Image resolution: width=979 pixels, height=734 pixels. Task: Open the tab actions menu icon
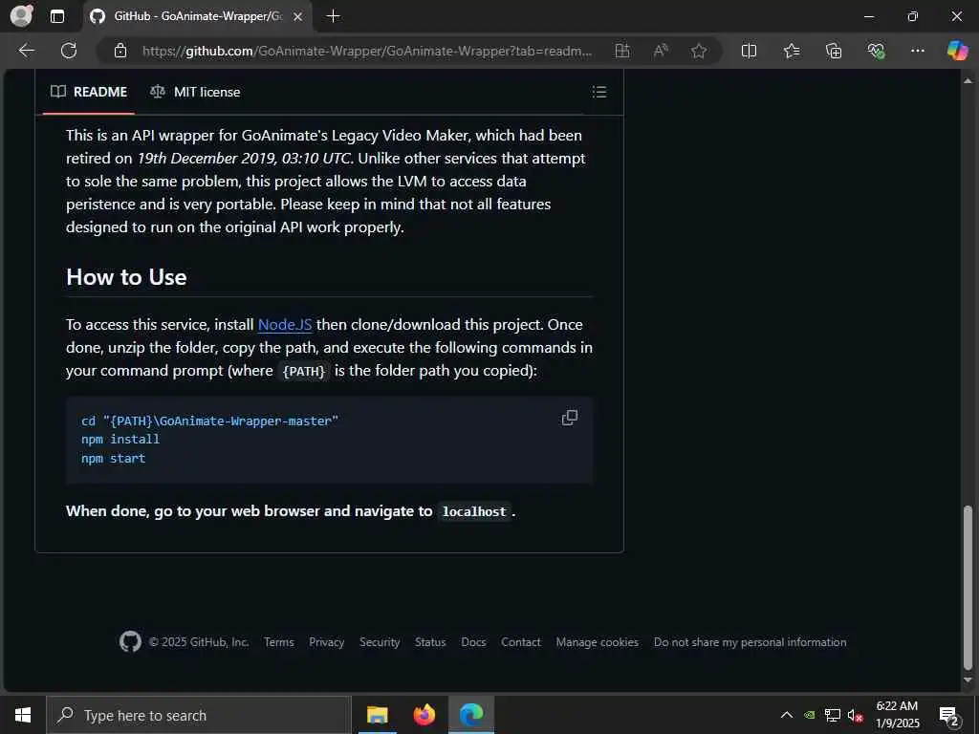(56, 16)
